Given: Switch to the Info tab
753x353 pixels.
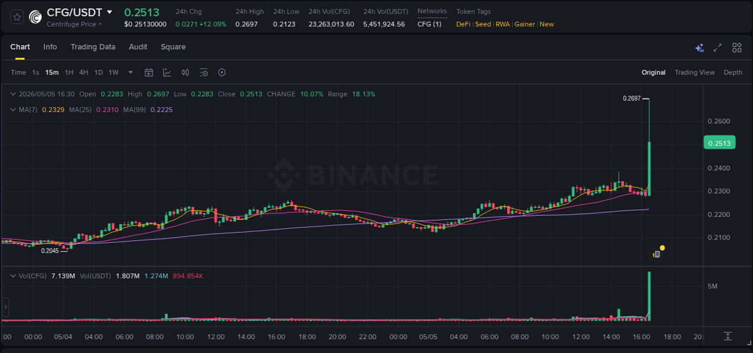Looking at the screenshot, I should coord(50,47).
